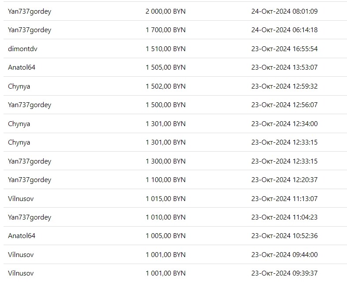347x287 pixels.
Task: Select the 1 700,00 BYN bid
Action: click(165, 30)
